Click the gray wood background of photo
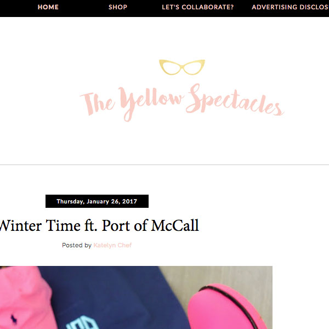329x329 pixels. tap(220, 275)
